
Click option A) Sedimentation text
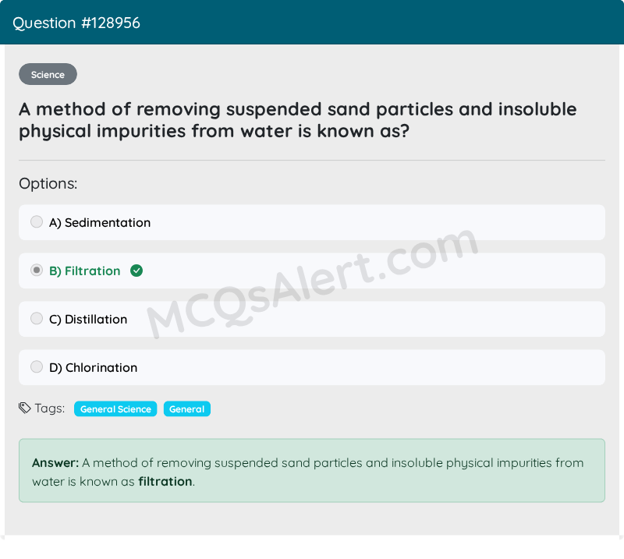pos(100,223)
